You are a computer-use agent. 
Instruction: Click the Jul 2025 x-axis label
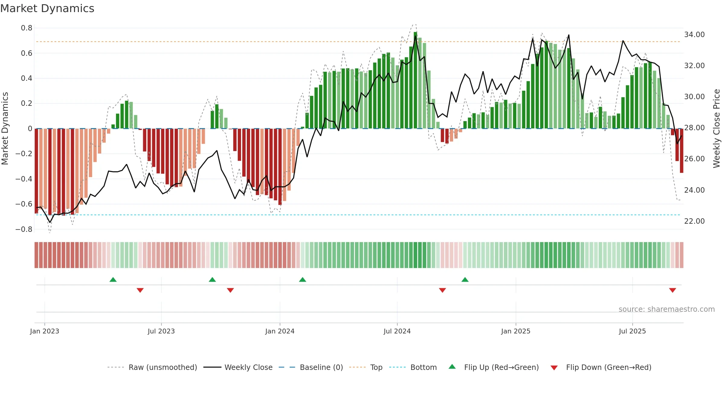[x=633, y=331]
